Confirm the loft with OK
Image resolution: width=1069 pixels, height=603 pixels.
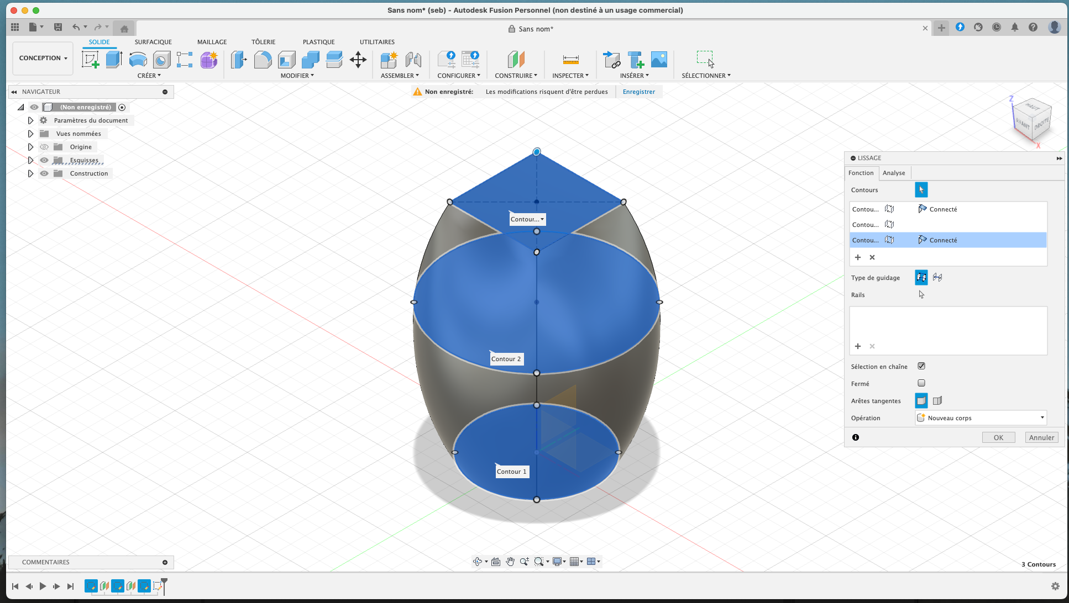click(998, 437)
